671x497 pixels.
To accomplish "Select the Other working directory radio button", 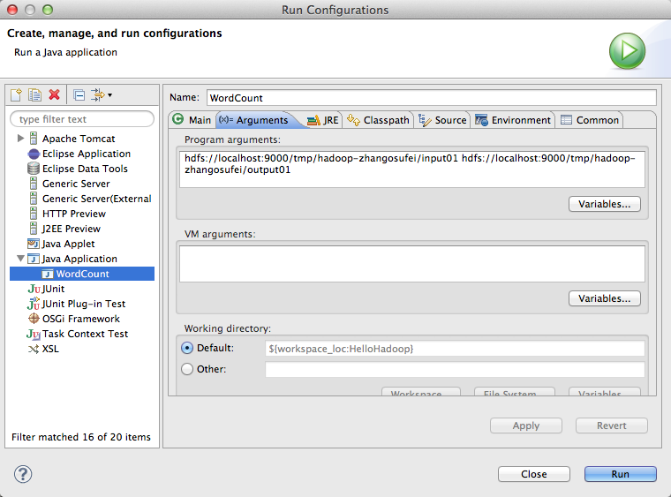I will 187,369.
